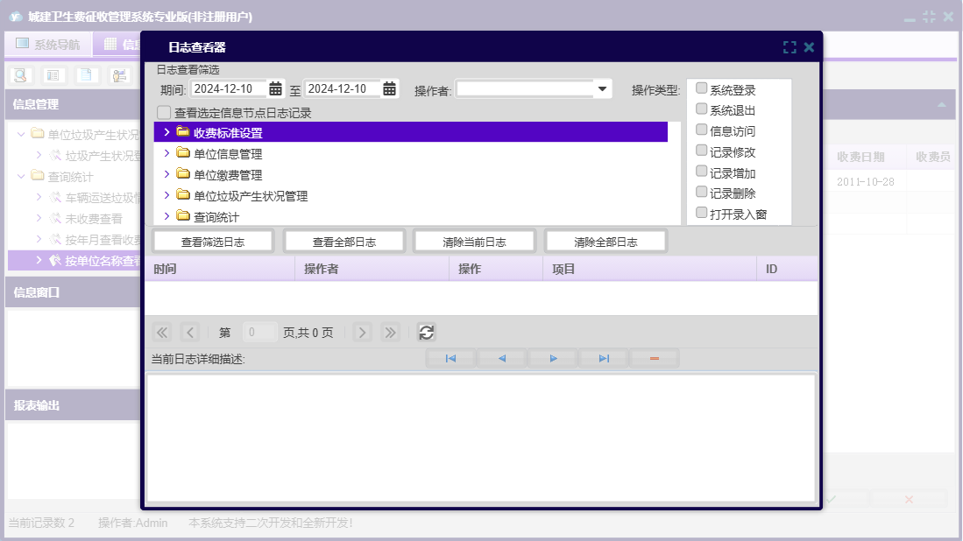
Task: Expand the 单位缴费管理 tree node
Action: point(166,174)
